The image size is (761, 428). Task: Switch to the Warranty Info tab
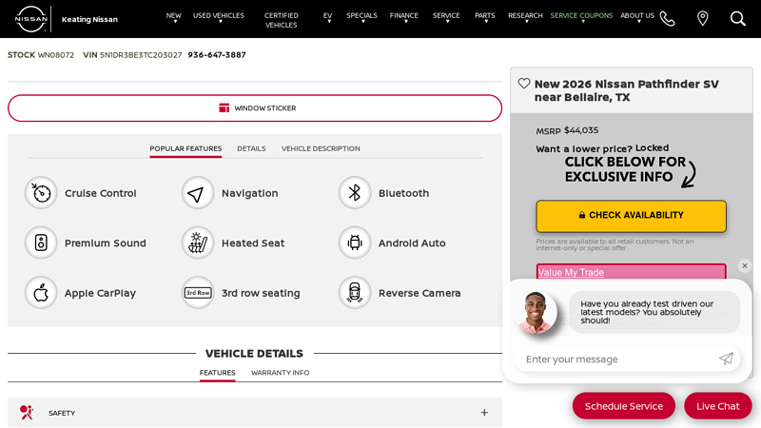tap(280, 373)
